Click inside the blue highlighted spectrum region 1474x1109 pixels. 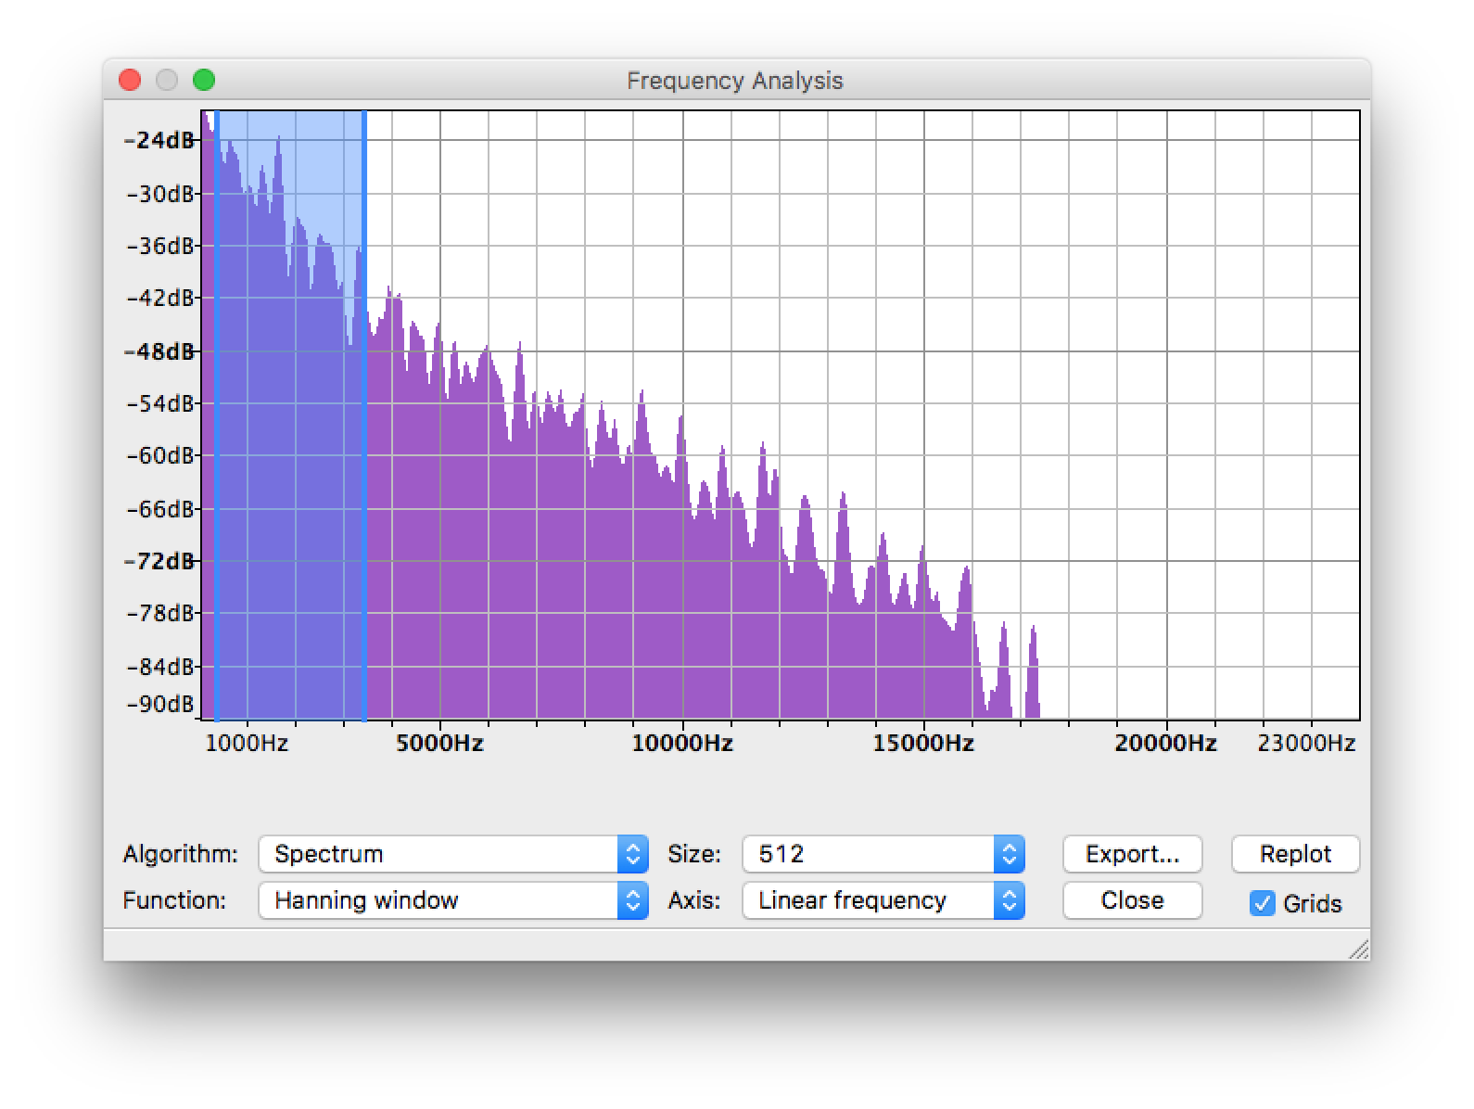pos(290,415)
